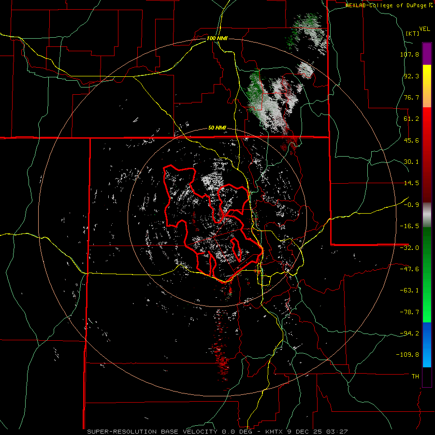Click the blue segment of color bar
Viewport: 435px width, 435px height.
(x=427, y=345)
